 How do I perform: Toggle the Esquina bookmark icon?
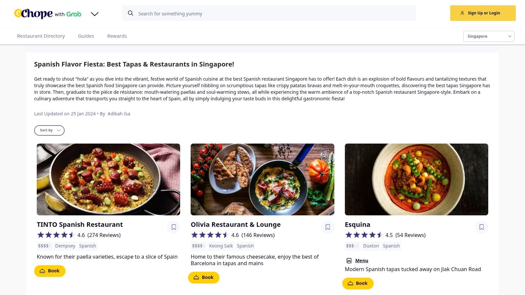481,227
